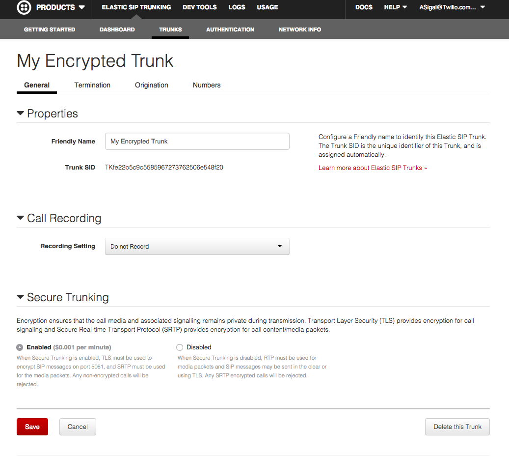Select the General trunk tab
509x456 pixels.
click(37, 85)
